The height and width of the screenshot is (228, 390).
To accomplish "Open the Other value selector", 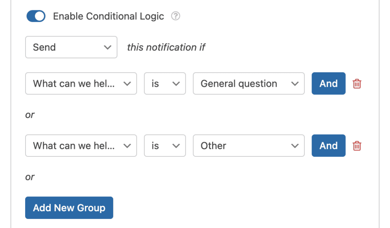I will (x=248, y=146).
